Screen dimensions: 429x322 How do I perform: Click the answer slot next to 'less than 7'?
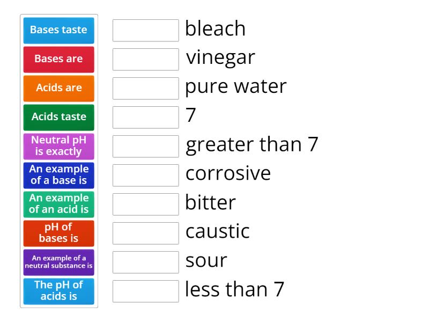(145, 291)
